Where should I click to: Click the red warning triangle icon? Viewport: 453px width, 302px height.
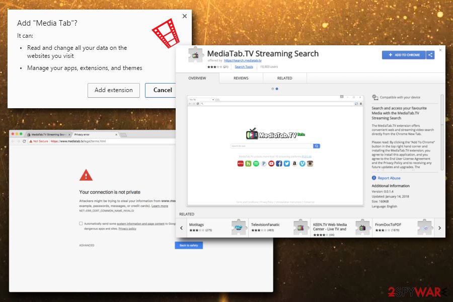click(86, 175)
